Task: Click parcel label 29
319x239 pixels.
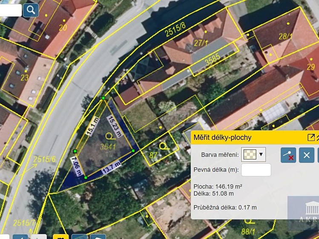Action: [311, 67]
